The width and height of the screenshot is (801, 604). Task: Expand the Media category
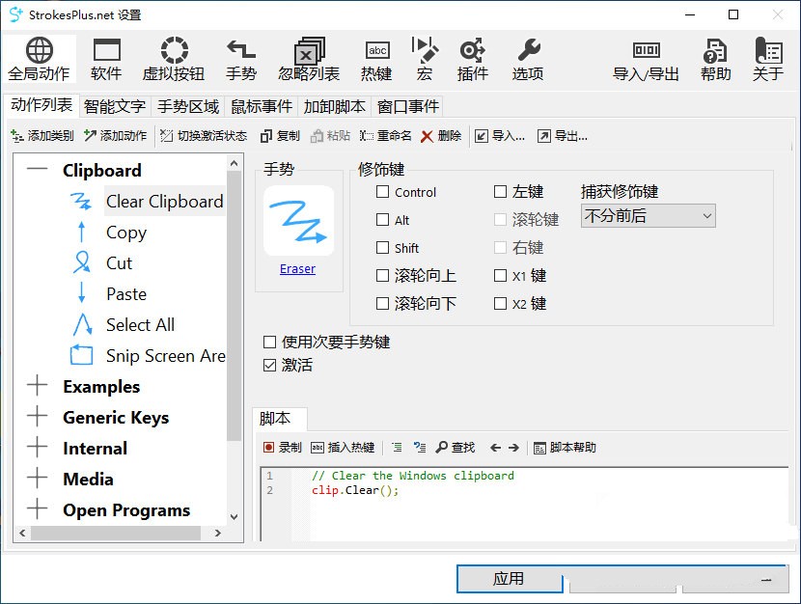coord(38,479)
